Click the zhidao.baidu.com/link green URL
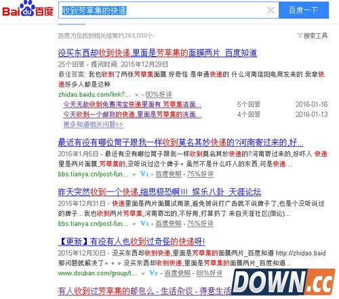The height and width of the screenshot is (299, 339). pyautogui.click(x=94, y=95)
